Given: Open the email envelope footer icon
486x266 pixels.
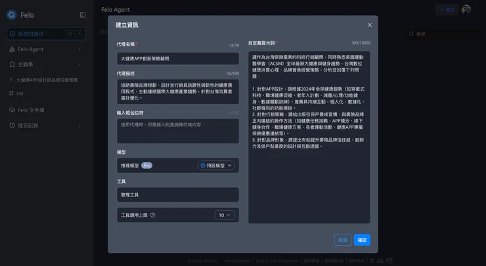Looking at the screenshot, I should click(389, 261).
